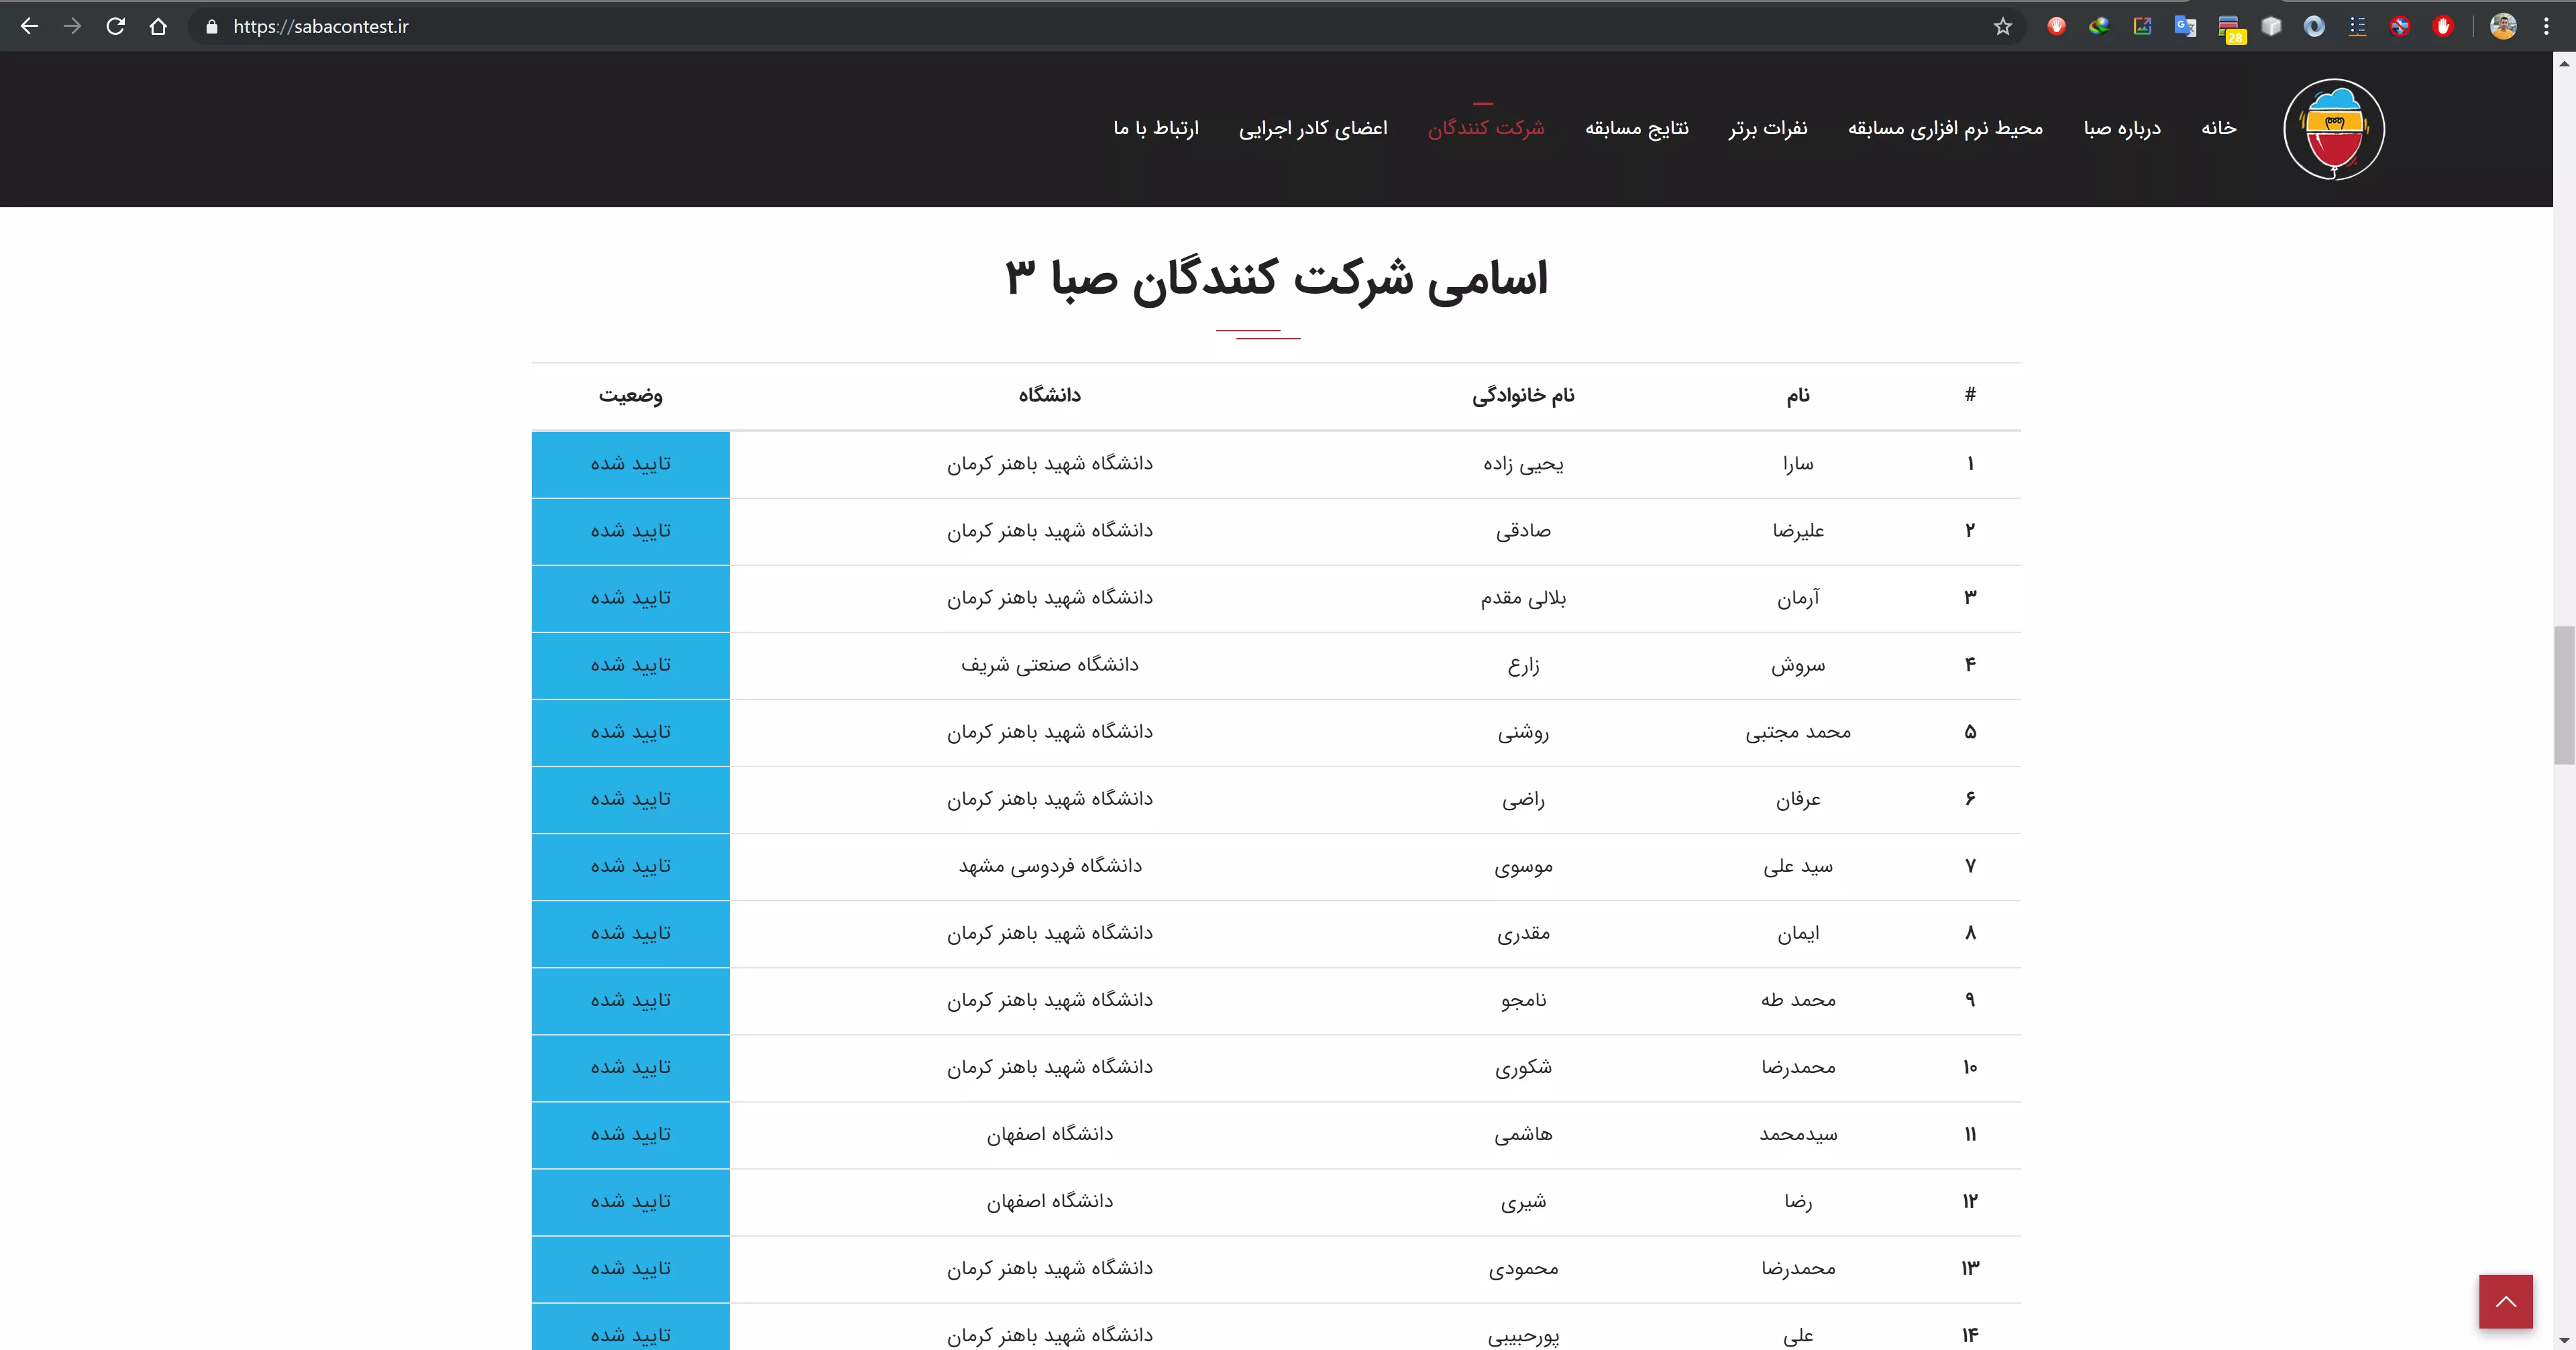Click the تایید شده status for سید علی
This screenshot has height=1350, width=2576.
(630, 866)
